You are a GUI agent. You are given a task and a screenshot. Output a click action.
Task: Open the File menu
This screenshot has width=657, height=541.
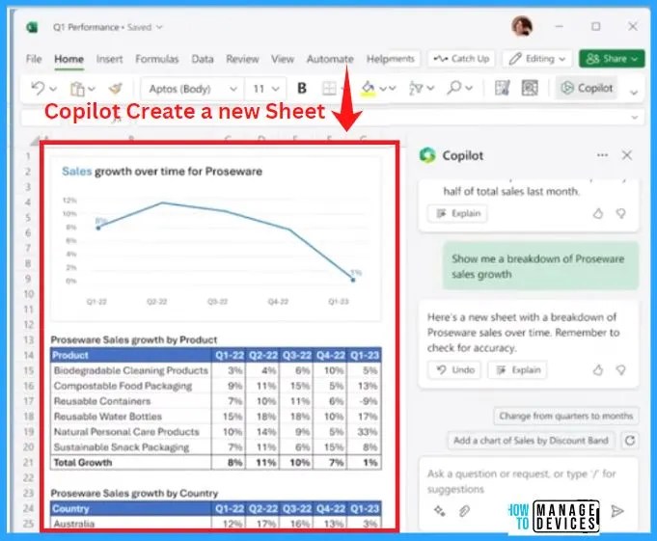pyautogui.click(x=34, y=59)
